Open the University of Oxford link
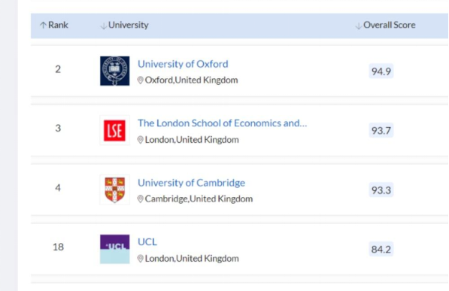The height and width of the screenshot is (291, 449). click(x=183, y=64)
